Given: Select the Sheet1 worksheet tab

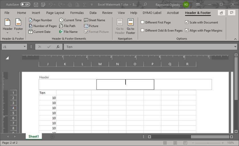Looking at the screenshot, I should 34,137.
